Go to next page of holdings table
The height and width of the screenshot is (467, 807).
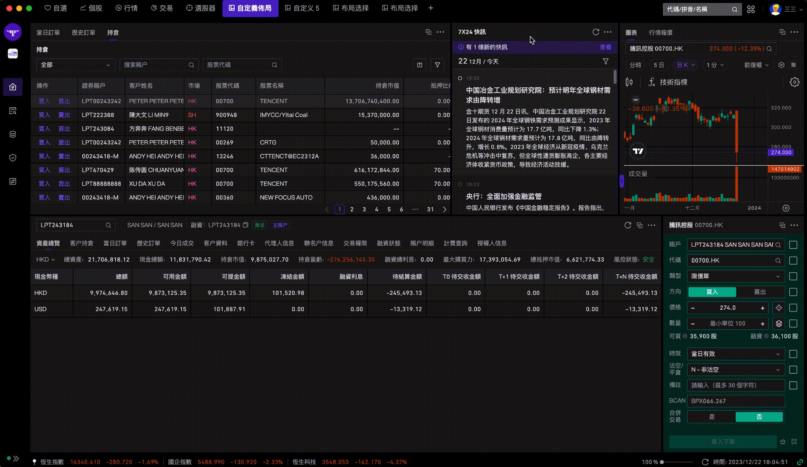(x=444, y=209)
